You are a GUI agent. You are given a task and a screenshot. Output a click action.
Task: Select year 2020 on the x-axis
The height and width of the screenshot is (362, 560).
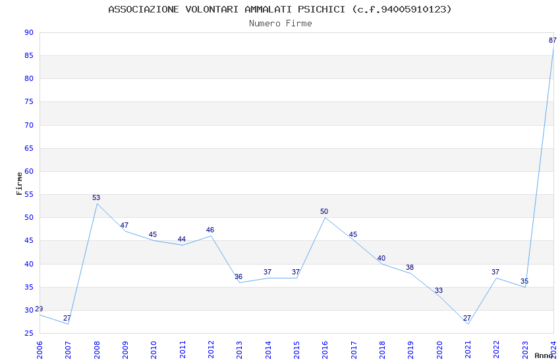pos(439,350)
